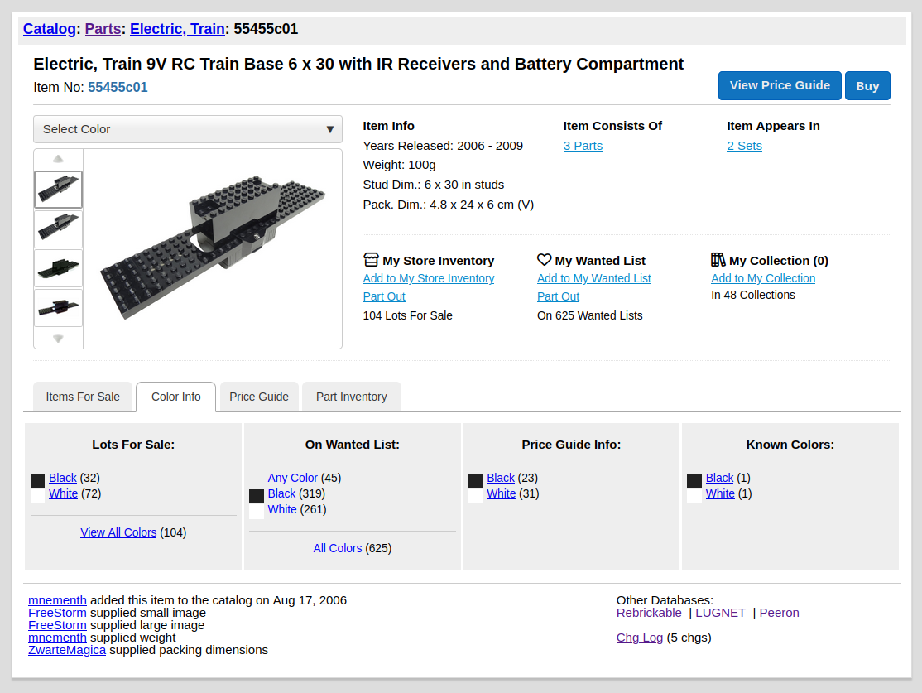Click the My Collection books icon
The height and width of the screenshot is (693, 922).
click(x=718, y=259)
